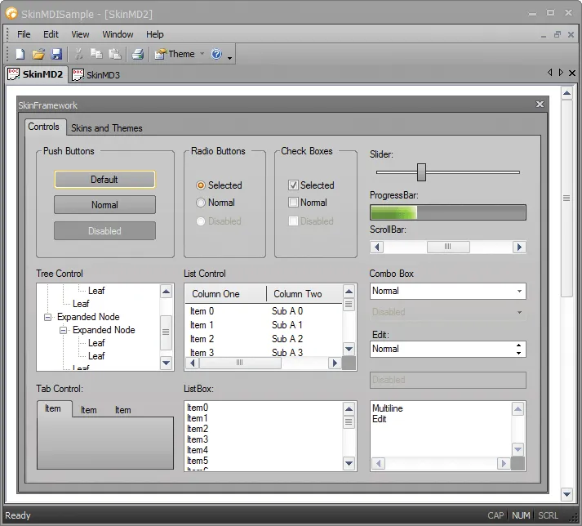Click the Column One list header
582x526 pixels.
pyautogui.click(x=225, y=294)
